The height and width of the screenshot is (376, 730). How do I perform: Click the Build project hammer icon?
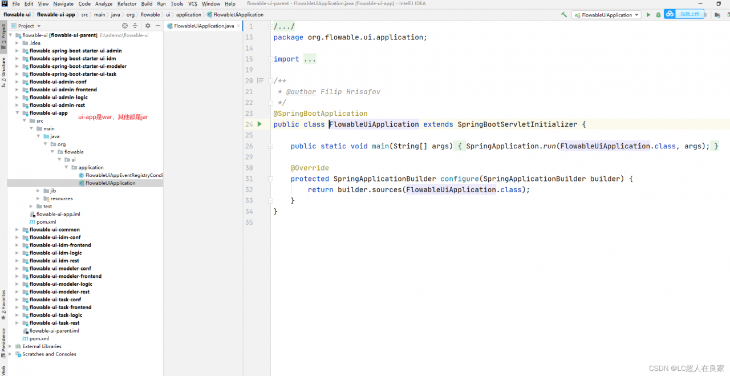click(x=564, y=15)
